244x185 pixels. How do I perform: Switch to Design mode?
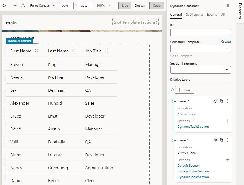(140, 6)
